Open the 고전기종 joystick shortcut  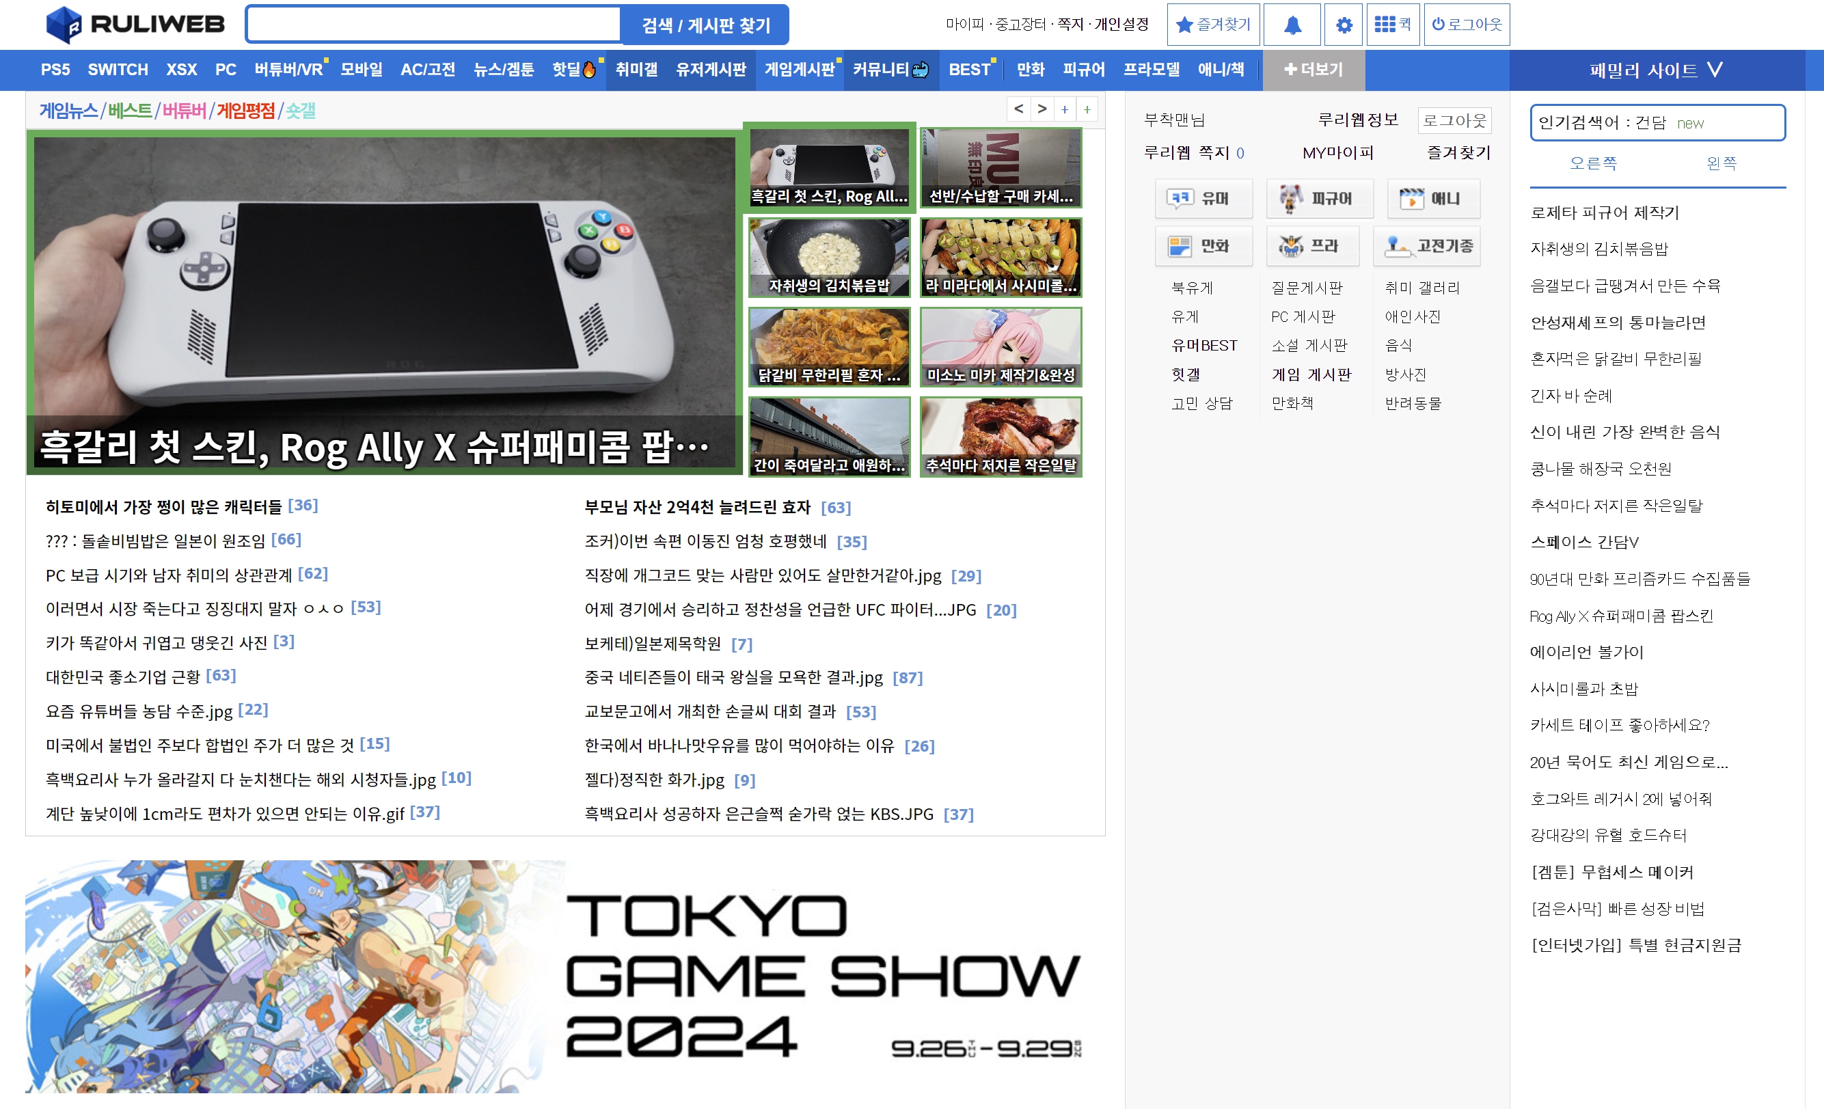[x=1426, y=246]
